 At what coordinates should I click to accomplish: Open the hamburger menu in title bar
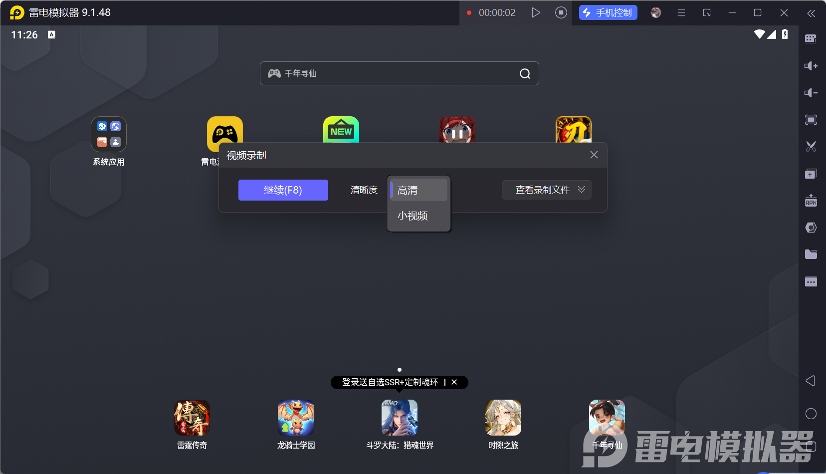(681, 13)
